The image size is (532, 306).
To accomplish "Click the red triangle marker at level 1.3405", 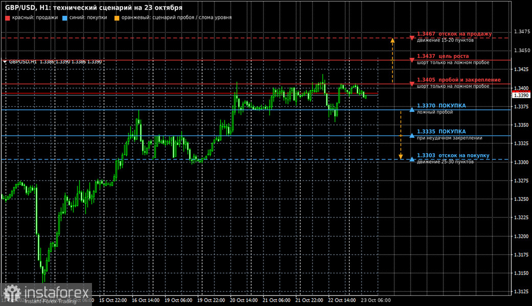I will tap(412, 84).
